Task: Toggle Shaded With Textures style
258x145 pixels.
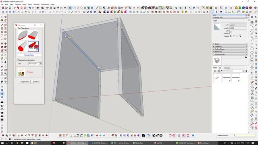Action: pos(89,8)
